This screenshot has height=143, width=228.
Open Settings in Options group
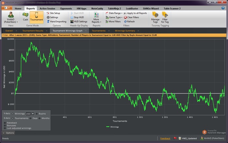pyautogui.click(x=52, y=17)
